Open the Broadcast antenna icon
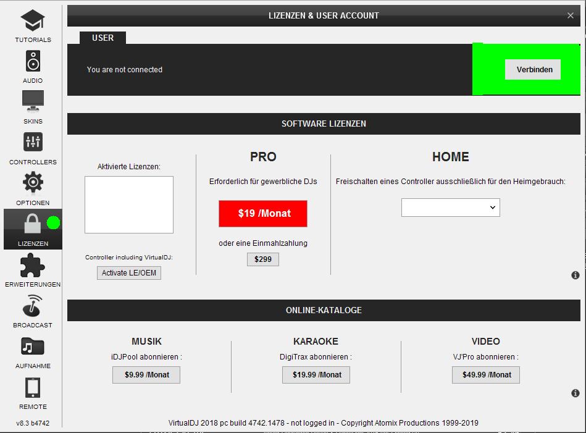 coord(33,305)
